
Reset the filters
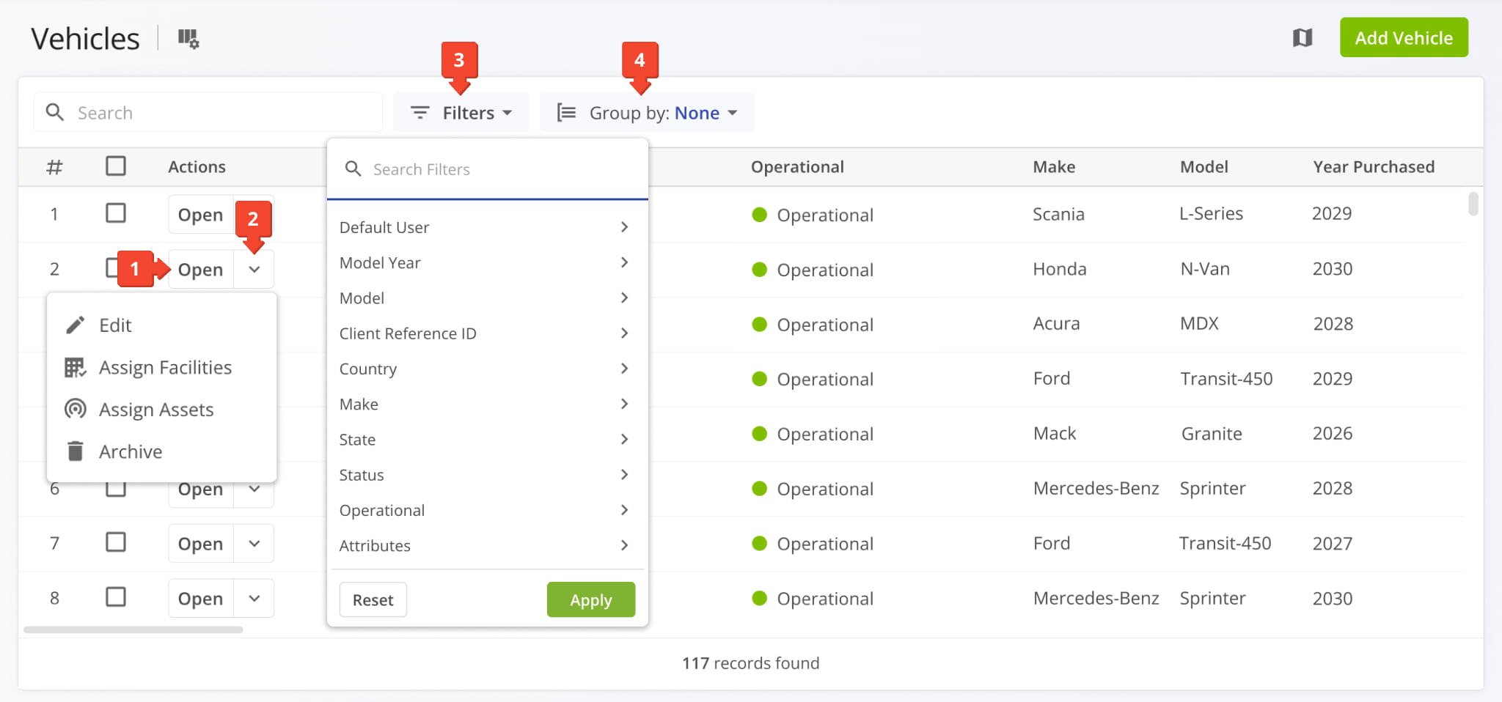[373, 599]
